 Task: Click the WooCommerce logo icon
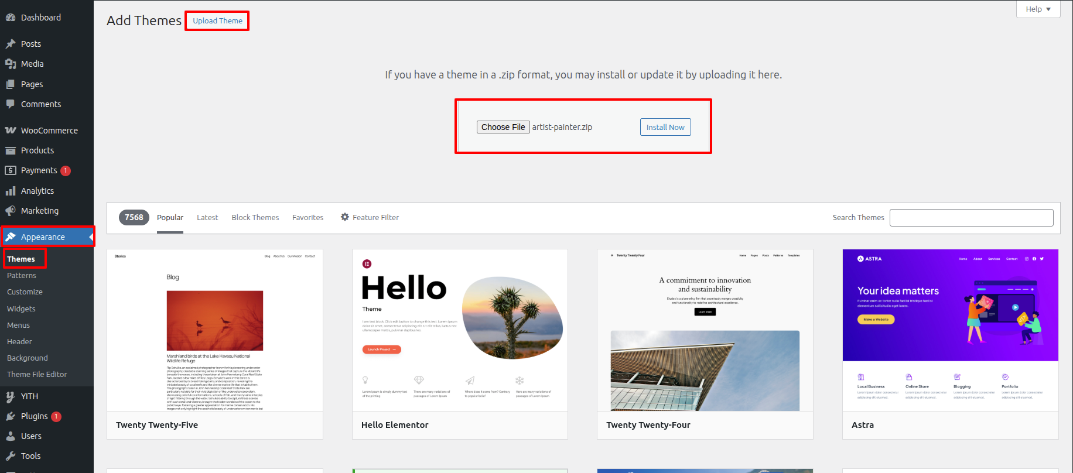point(11,131)
